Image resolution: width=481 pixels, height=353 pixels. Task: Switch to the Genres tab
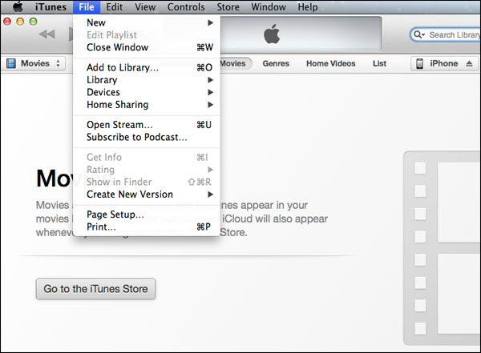point(276,63)
